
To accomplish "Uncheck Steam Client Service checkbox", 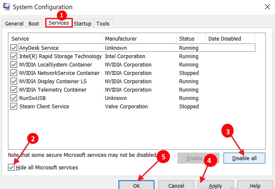I will [x=14, y=106].
